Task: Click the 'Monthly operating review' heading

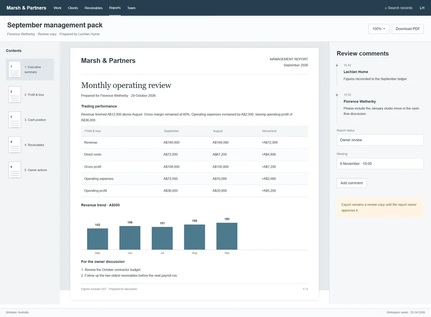Action: point(126,86)
